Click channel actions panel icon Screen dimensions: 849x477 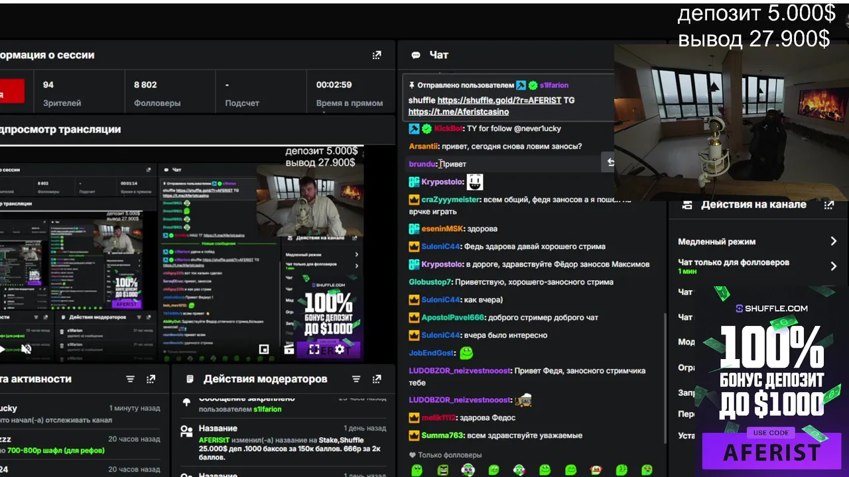click(x=687, y=205)
